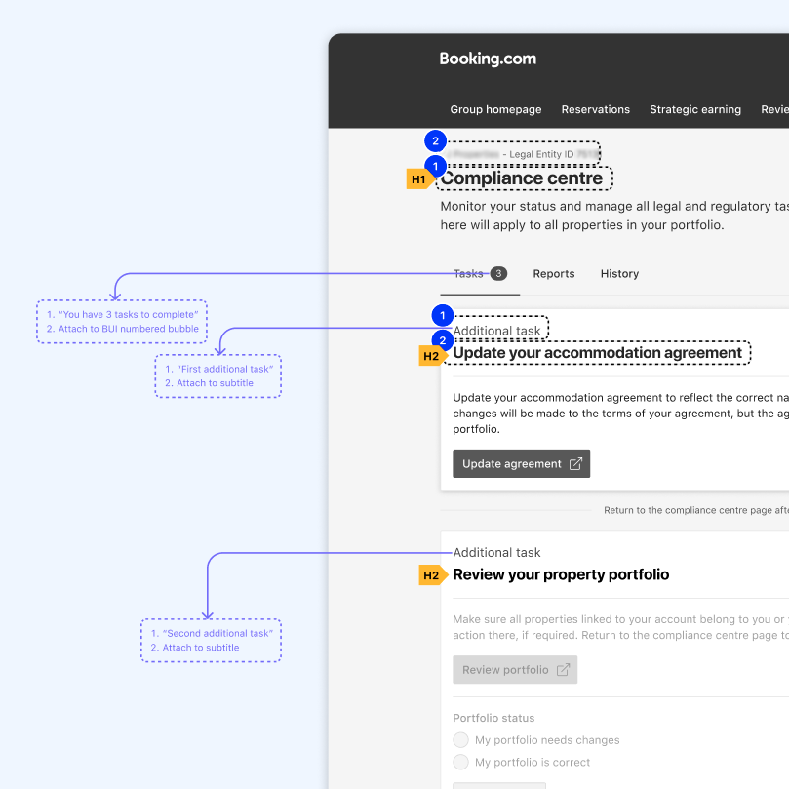Open Group homepage from the navigation
This screenshot has width=789, height=789.
click(496, 109)
